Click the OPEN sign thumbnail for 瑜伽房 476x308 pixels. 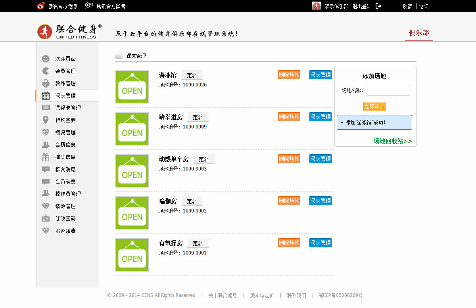(132, 213)
